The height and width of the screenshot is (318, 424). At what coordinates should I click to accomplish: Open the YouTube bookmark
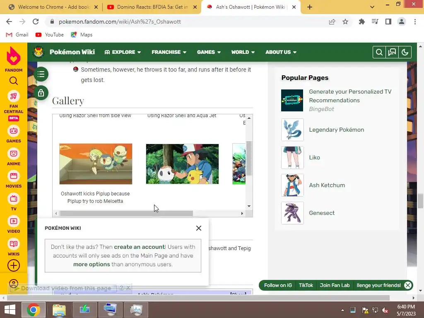50,35
